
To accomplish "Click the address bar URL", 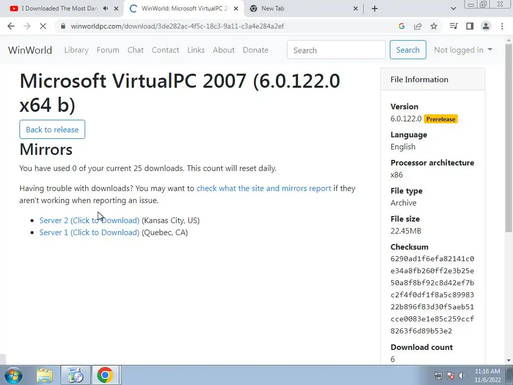I will click(177, 26).
